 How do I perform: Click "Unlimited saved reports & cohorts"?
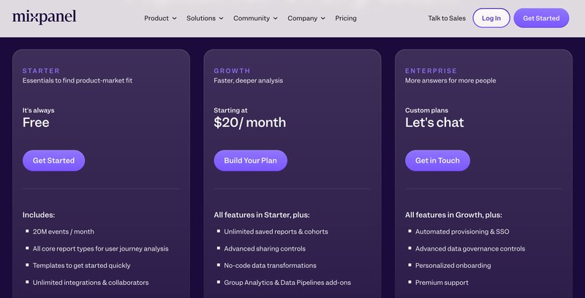click(x=276, y=232)
